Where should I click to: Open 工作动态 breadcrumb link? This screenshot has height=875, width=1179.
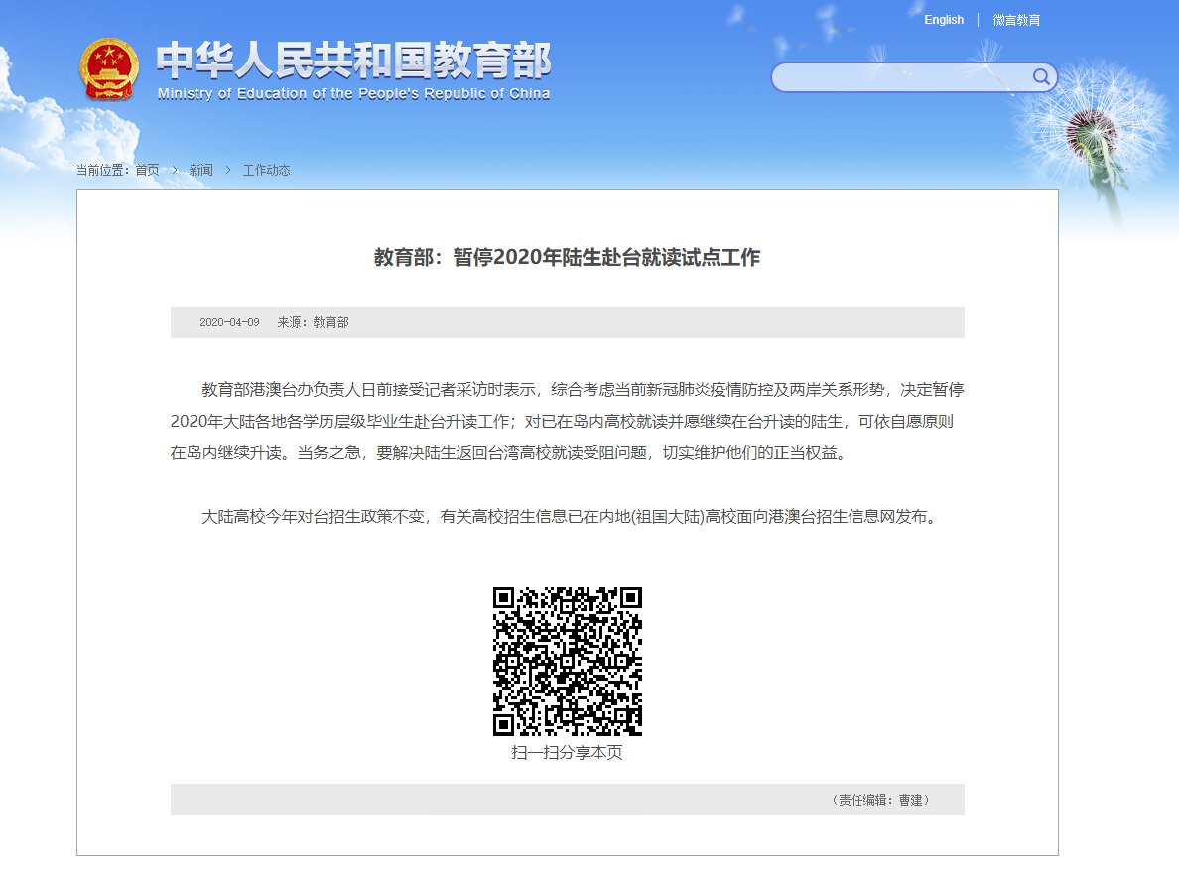(x=266, y=170)
